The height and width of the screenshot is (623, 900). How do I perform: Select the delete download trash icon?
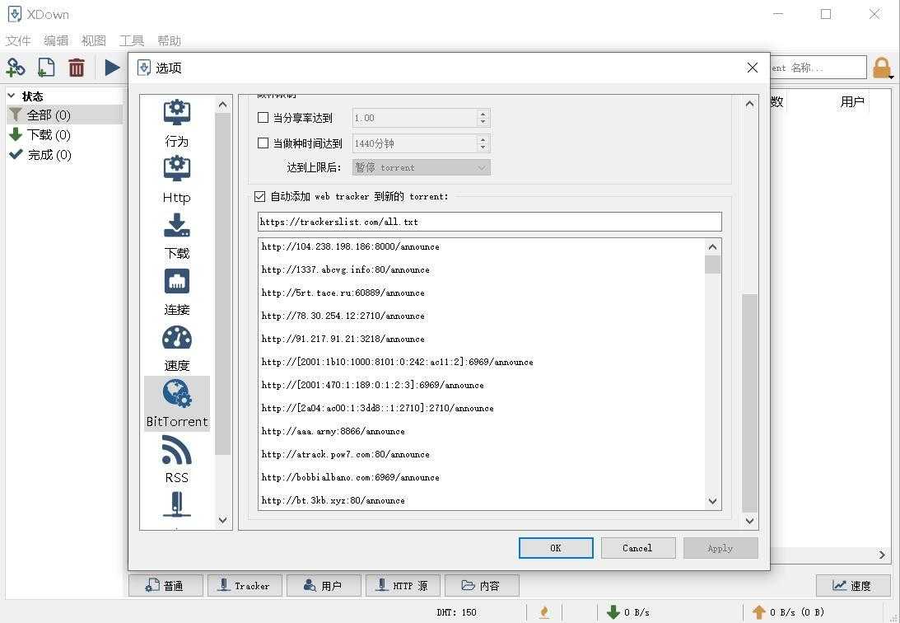tap(77, 68)
